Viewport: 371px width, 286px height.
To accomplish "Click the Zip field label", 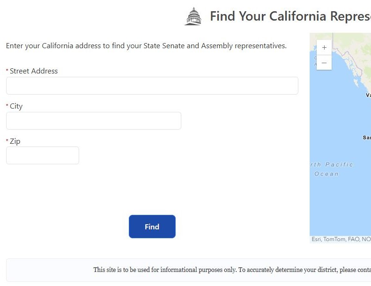I will point(15,141).
